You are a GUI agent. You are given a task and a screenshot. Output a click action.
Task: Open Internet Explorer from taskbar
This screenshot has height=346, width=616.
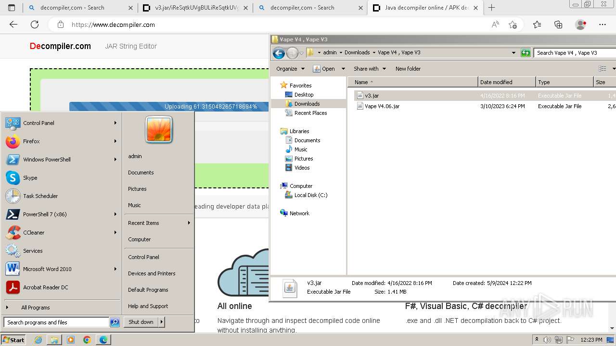[38, 340]
